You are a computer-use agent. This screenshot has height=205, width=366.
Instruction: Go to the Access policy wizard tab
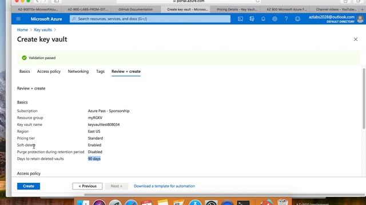point(49,71)
